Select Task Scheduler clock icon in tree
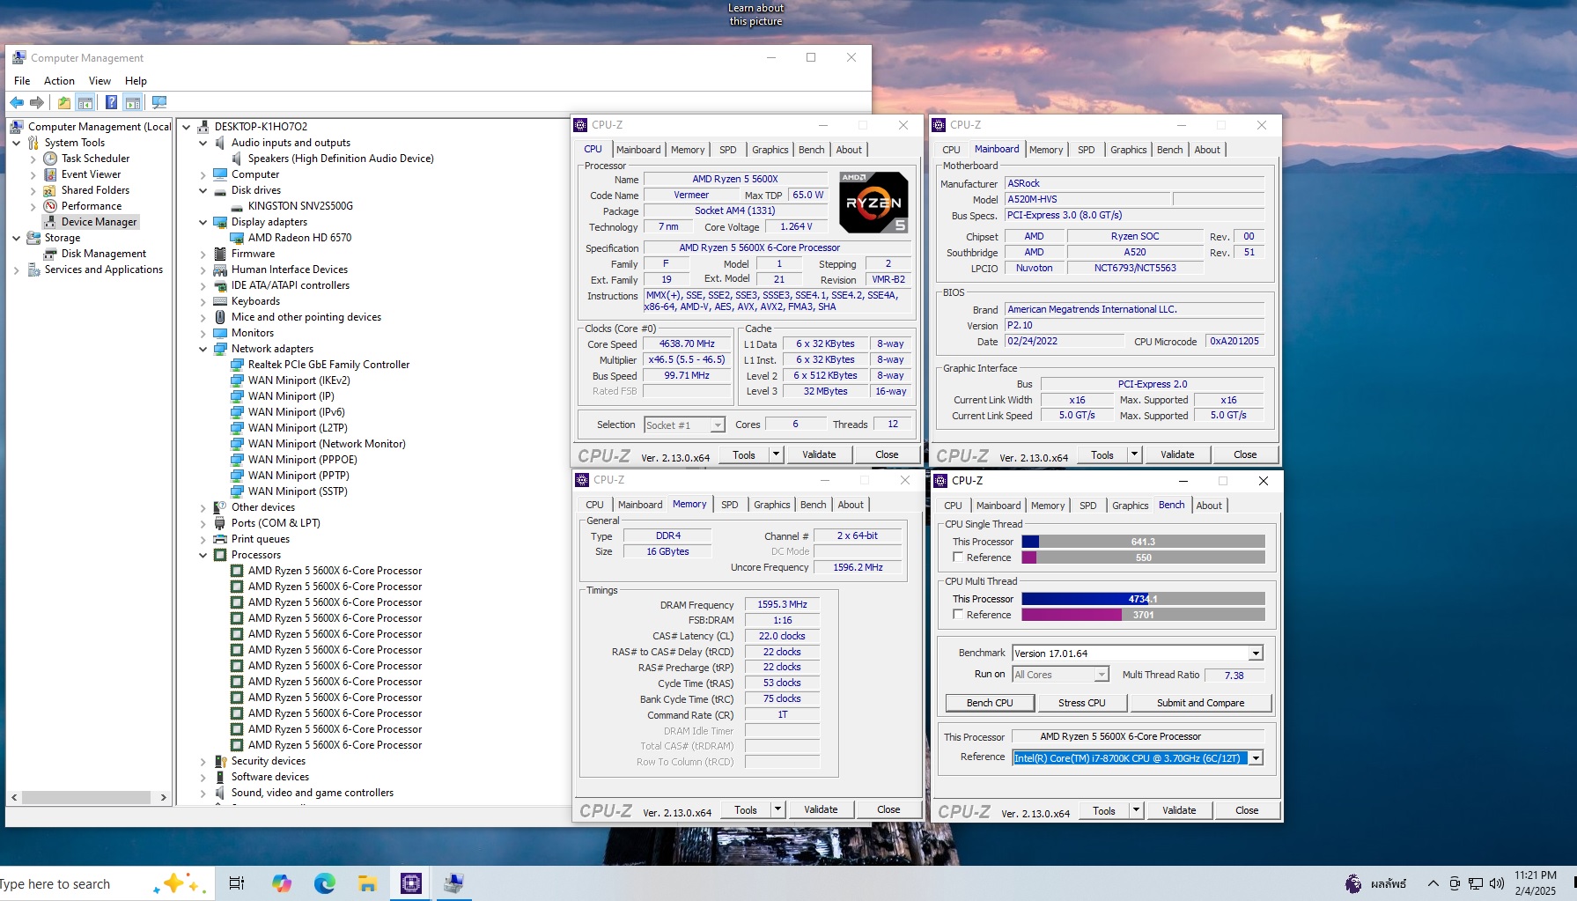The height and width of the screenshot is (901, 1577). [50, 159]
